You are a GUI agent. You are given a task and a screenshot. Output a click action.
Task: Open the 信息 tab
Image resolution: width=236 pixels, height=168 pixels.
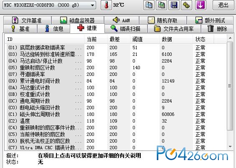click(54, 28)
